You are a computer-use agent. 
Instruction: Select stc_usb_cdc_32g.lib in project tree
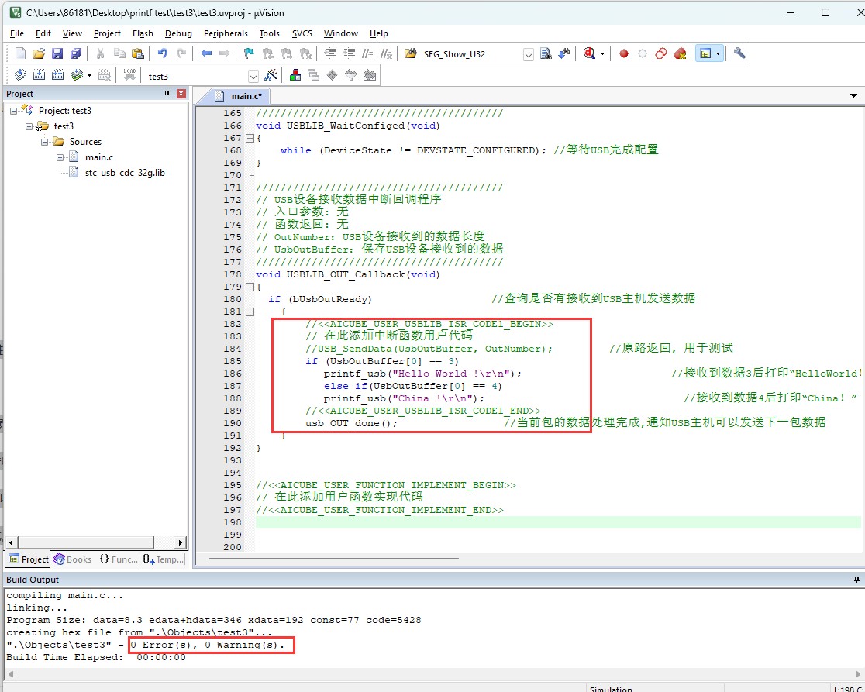tap(124, 173)
